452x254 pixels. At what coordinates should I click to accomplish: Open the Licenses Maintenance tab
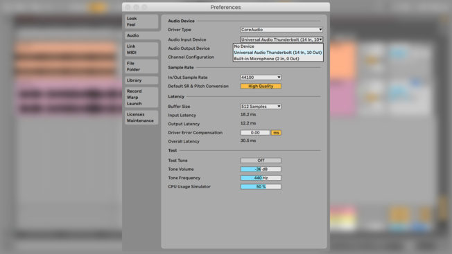(x=141, y=118)
